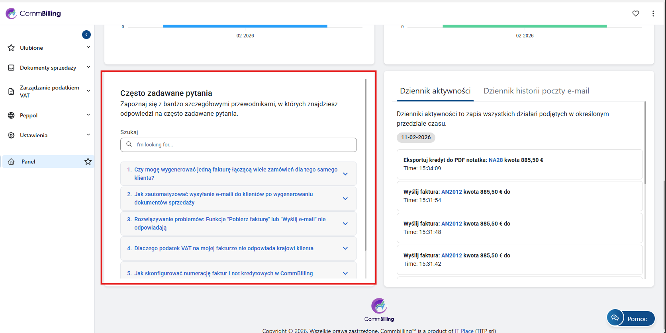Select the Dziennik aktywności tab

pyautogui.click(x=435, y=91)
